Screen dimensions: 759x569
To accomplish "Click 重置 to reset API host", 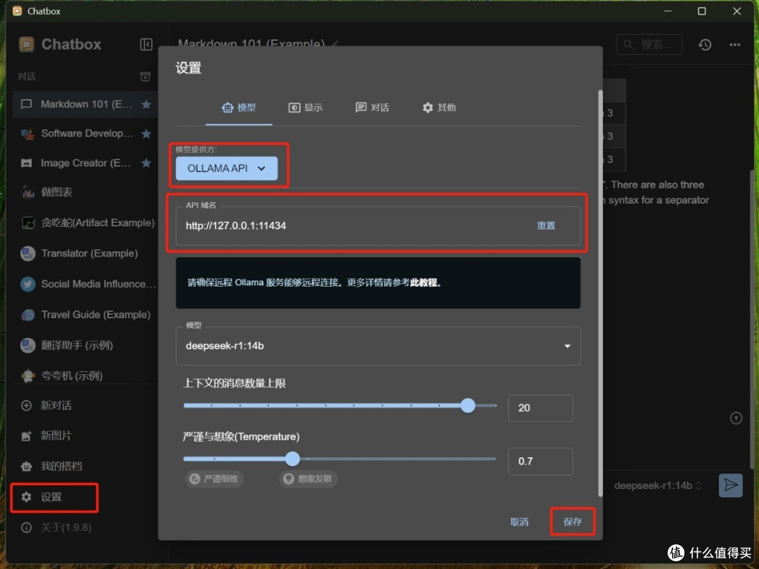I will 546,225.
